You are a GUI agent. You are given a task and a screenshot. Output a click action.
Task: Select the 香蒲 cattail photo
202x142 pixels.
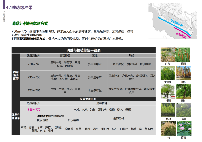click(183, 54)
